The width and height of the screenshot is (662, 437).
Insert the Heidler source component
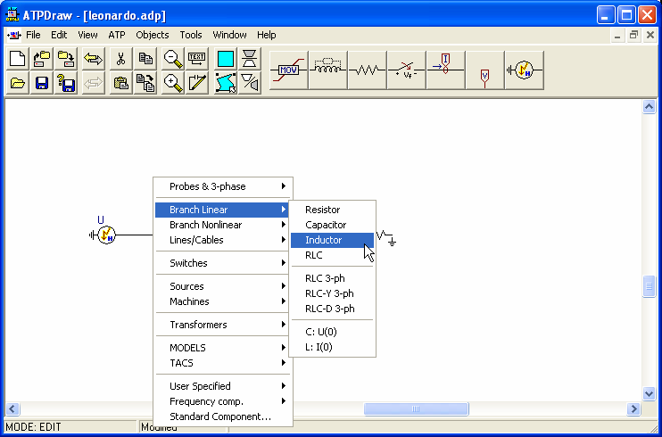524,70
